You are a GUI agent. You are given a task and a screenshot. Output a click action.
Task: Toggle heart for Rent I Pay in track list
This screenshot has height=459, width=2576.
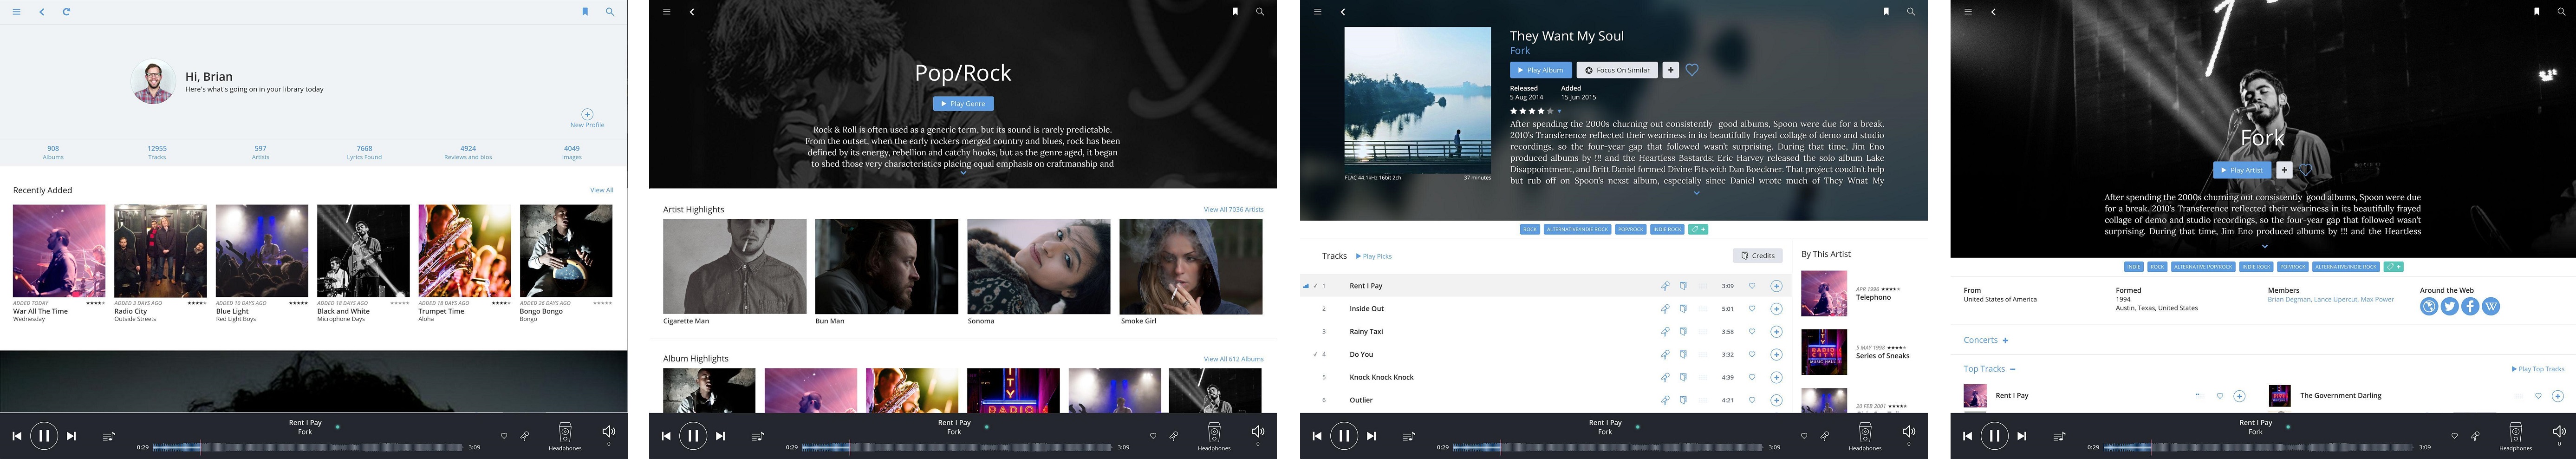1752,286
